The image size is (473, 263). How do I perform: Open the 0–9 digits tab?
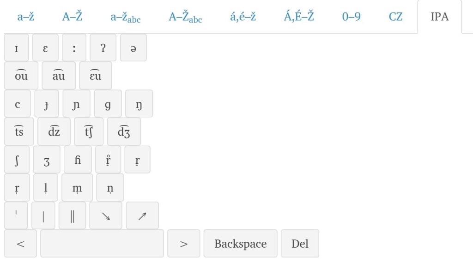pos(351,17)
